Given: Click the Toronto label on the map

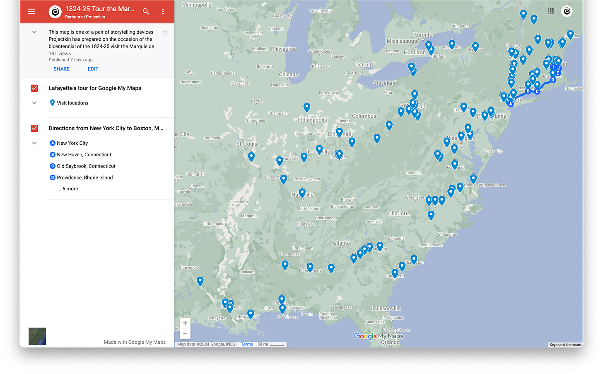Looking at the screenshot, I should (423, 35).
